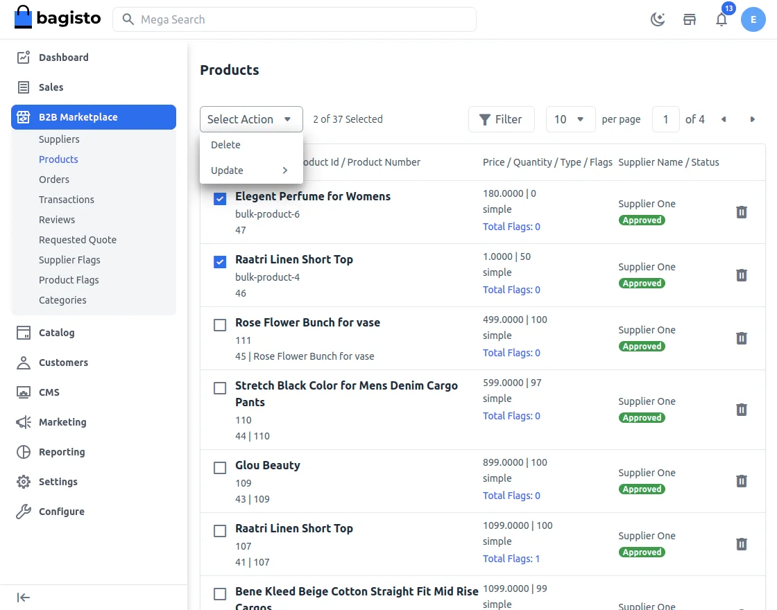View Total Flags for the second Raatri Linen Short Top
This screenshot has height=610, width=777.
point(511,558)
